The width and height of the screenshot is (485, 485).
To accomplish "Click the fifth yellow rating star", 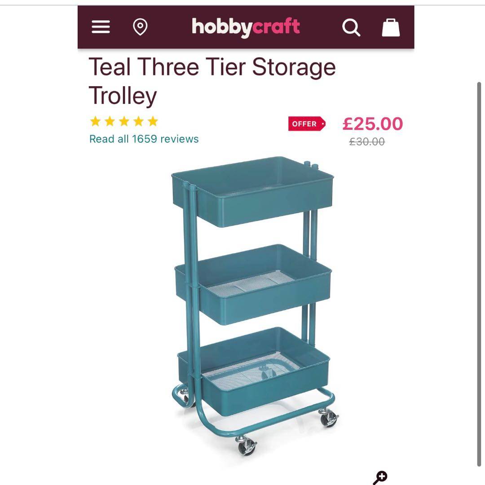I will [153, 121].
